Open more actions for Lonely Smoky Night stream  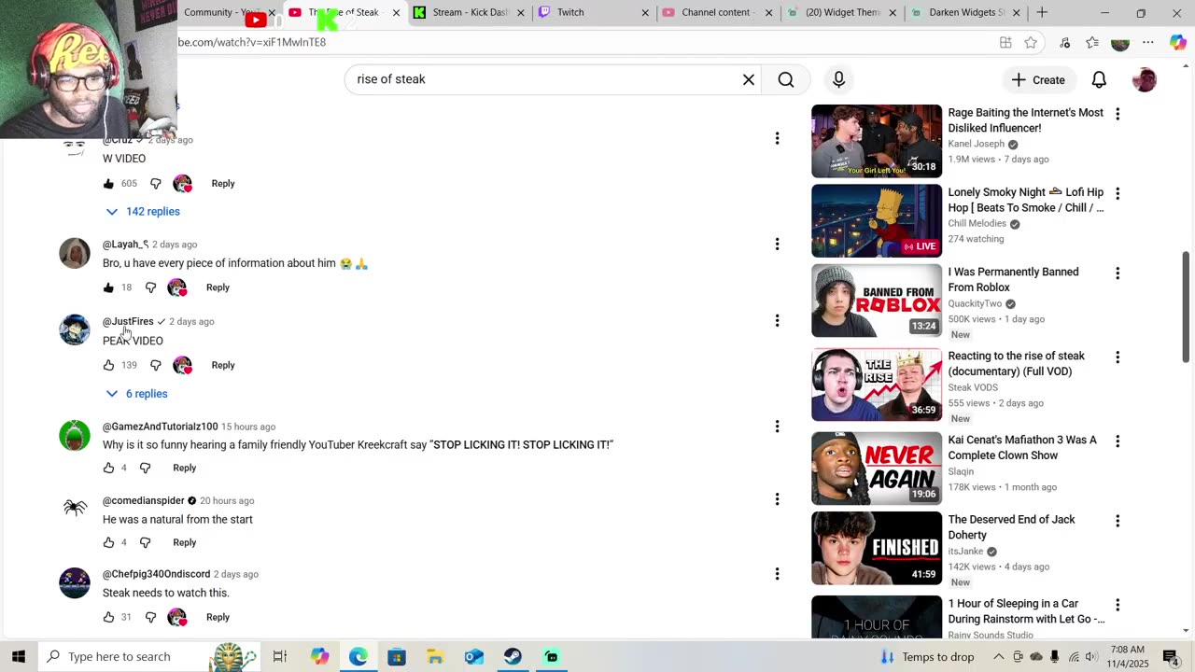pos(1118,193)
